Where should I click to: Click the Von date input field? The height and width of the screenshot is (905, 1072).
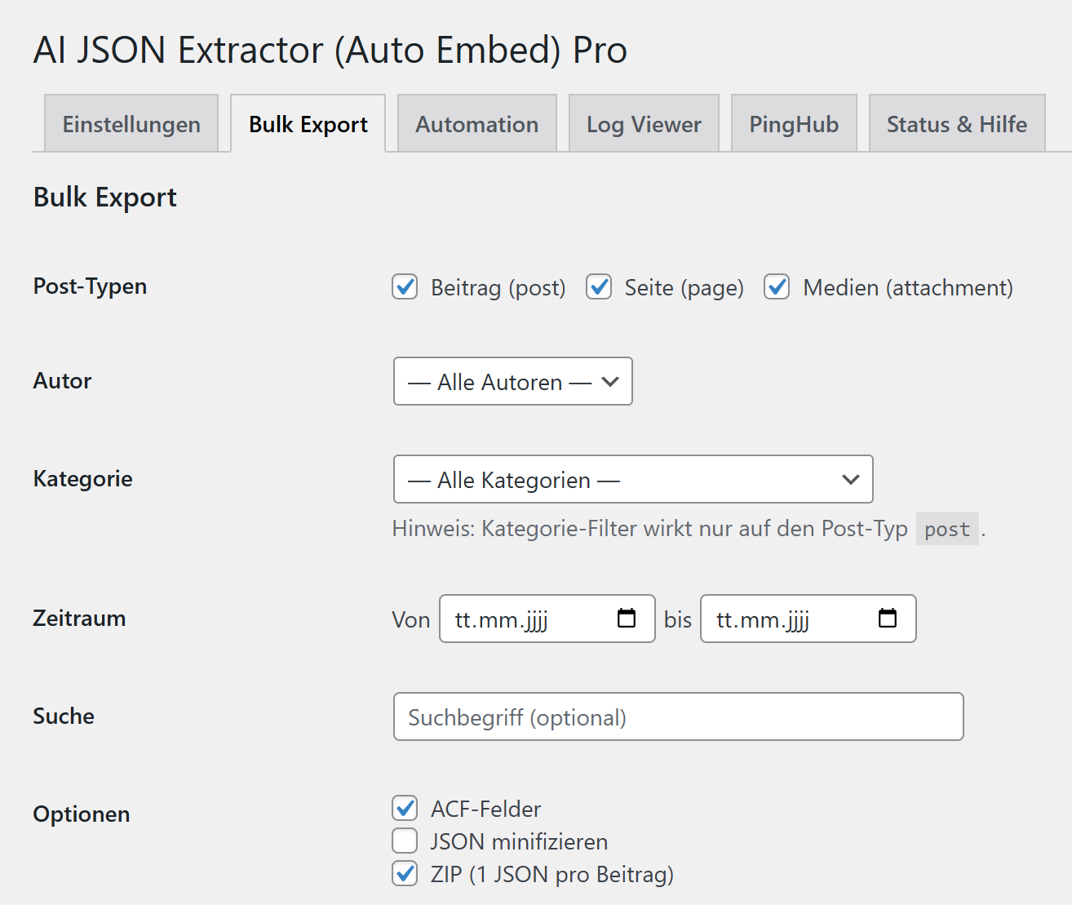pyautogui.click(x=514, y=619)
